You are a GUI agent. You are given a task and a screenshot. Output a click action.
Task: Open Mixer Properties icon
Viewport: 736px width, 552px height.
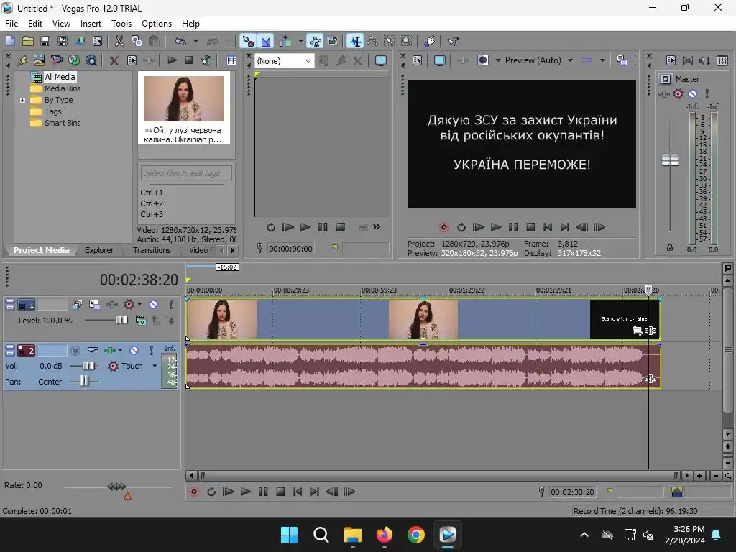pyautogui.click(x=671, y=60)
